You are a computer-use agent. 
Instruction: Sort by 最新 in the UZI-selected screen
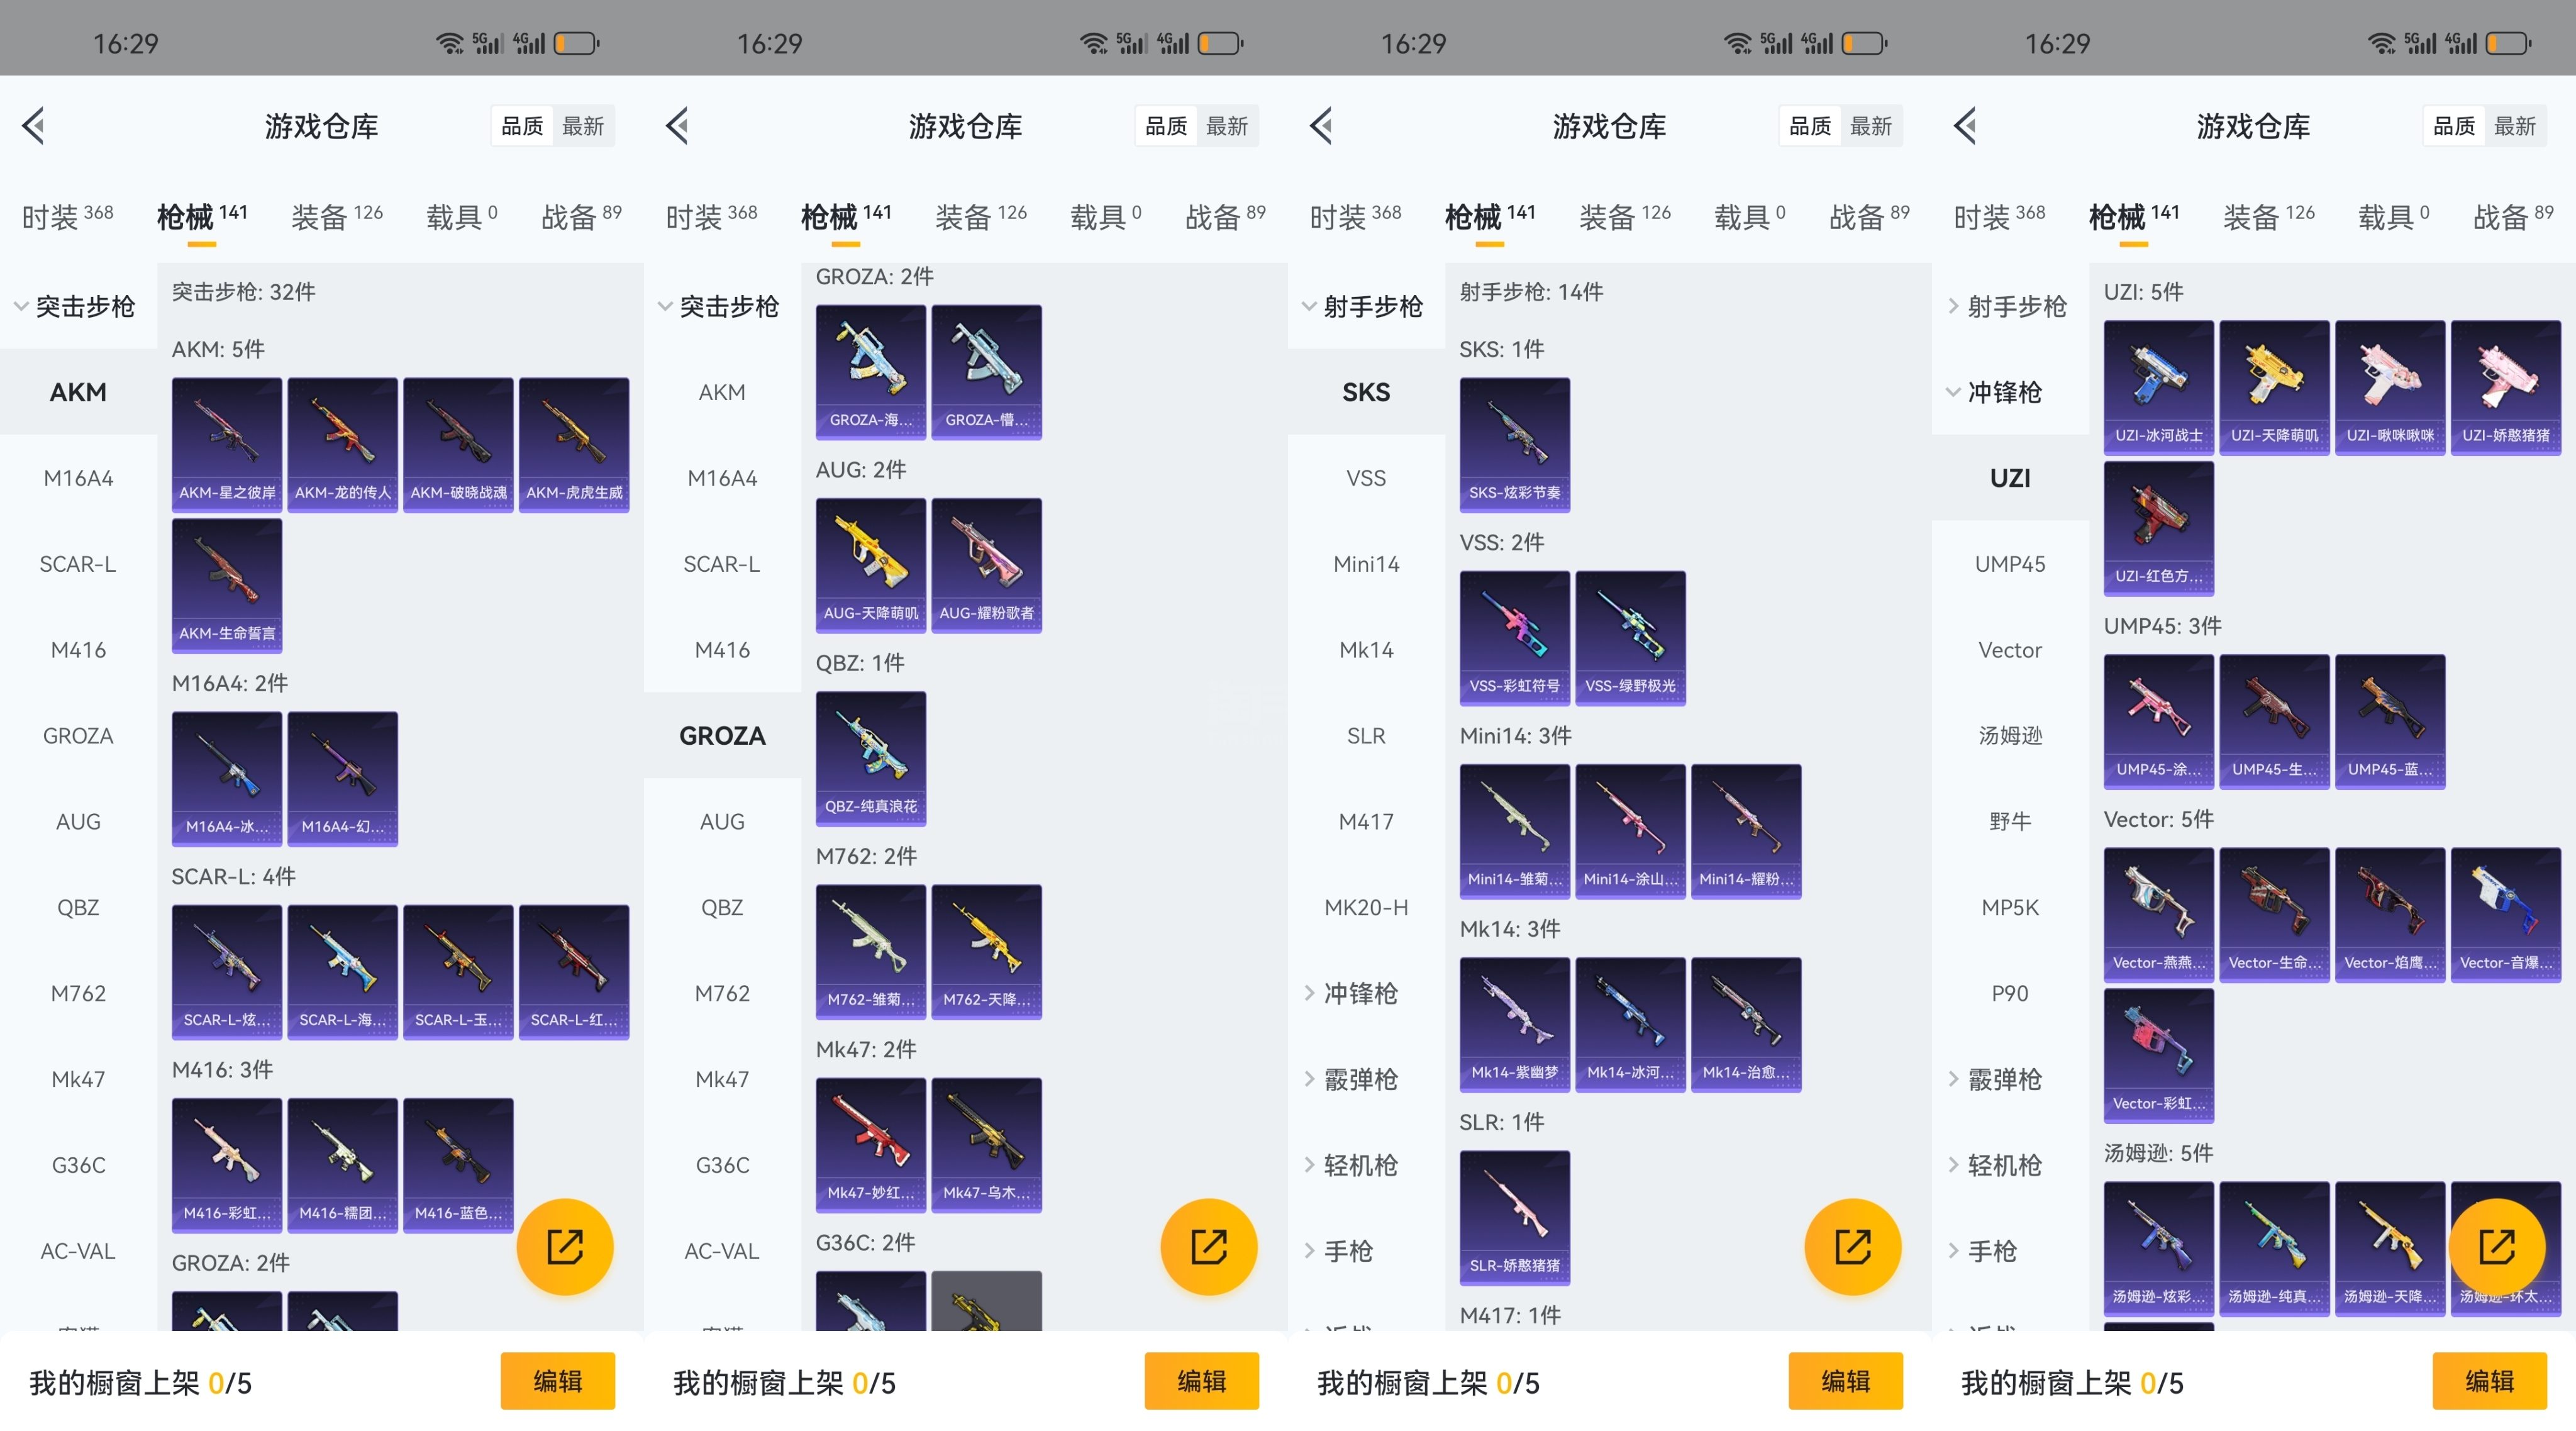(x=2516, y=126)
